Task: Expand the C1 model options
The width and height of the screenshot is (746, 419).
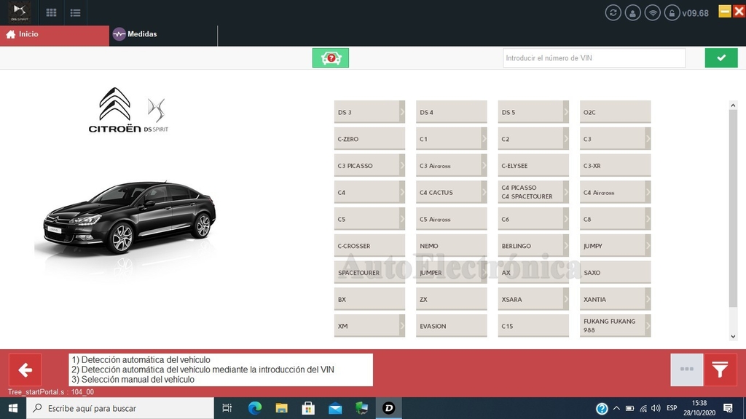Action: (x=484, y=139)
